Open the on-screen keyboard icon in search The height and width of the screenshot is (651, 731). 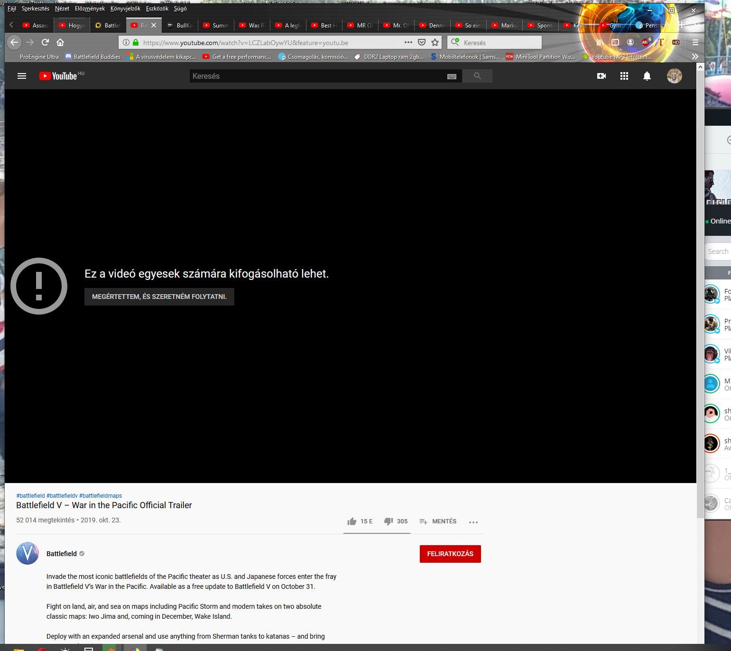(452, 76)
